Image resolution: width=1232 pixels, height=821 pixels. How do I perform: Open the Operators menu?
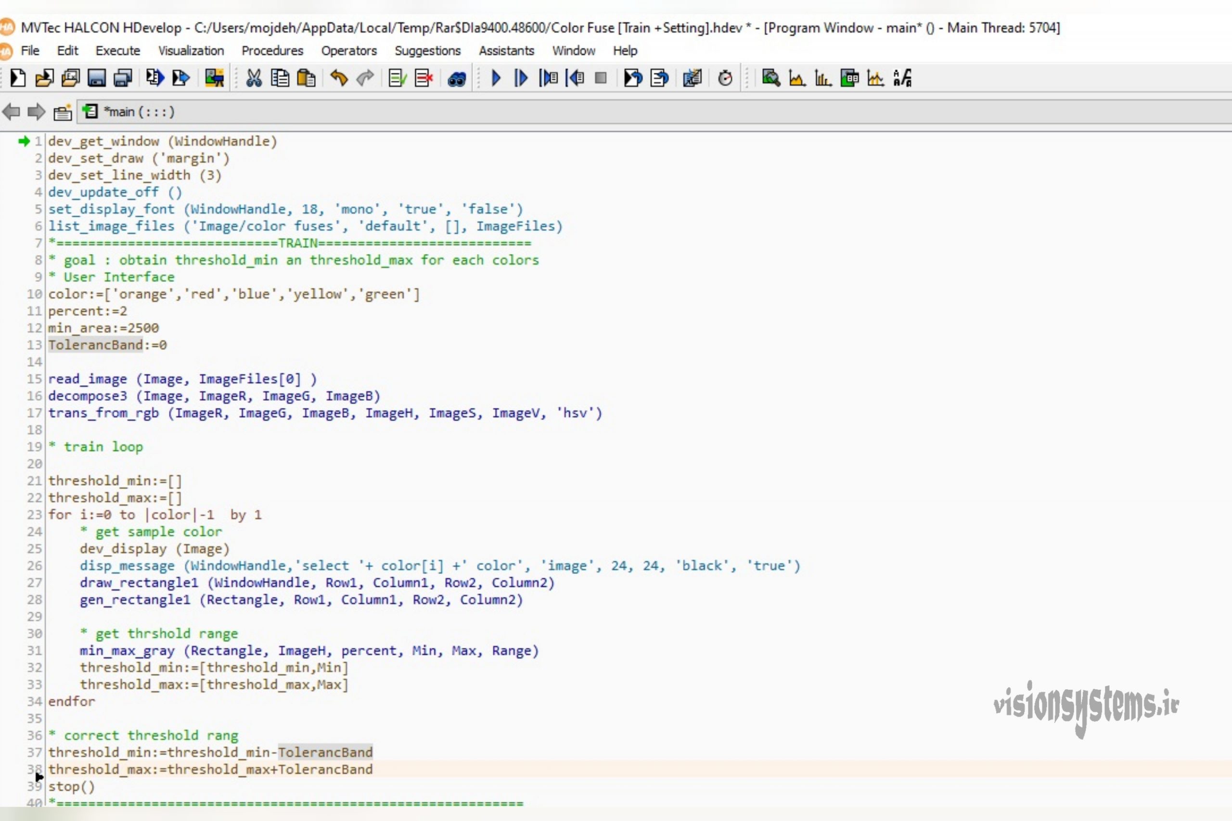[349, 51]
